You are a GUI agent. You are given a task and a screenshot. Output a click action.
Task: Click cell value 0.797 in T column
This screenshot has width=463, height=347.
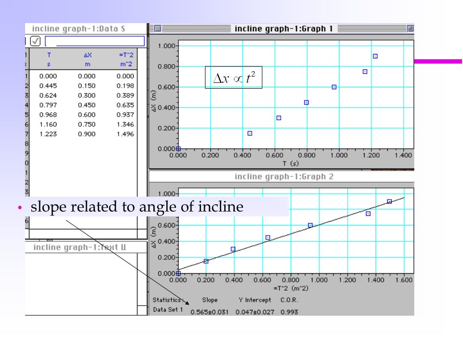[x=48, y=105]
